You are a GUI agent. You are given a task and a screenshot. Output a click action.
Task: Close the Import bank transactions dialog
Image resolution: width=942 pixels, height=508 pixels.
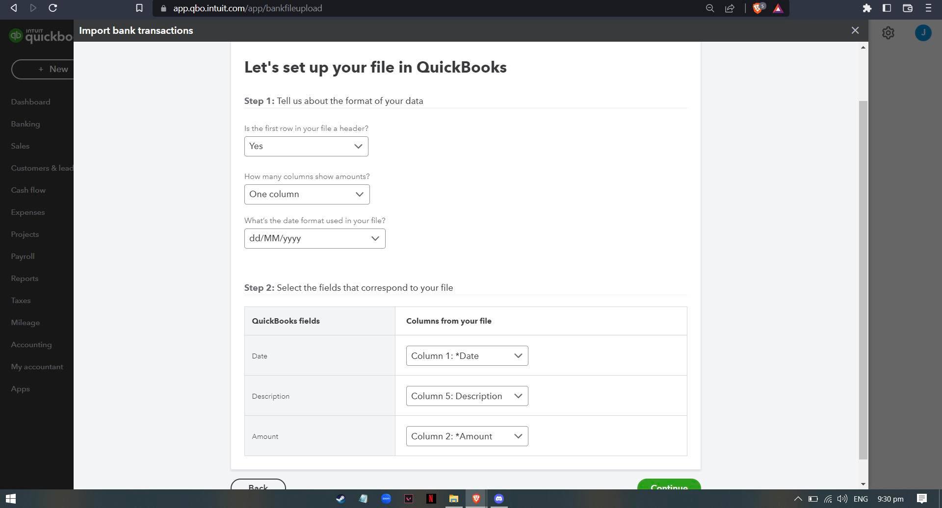point(855,30)
